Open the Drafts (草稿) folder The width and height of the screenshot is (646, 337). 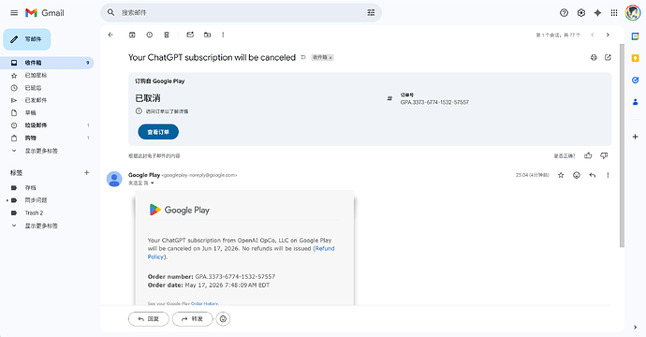[47, 112]
